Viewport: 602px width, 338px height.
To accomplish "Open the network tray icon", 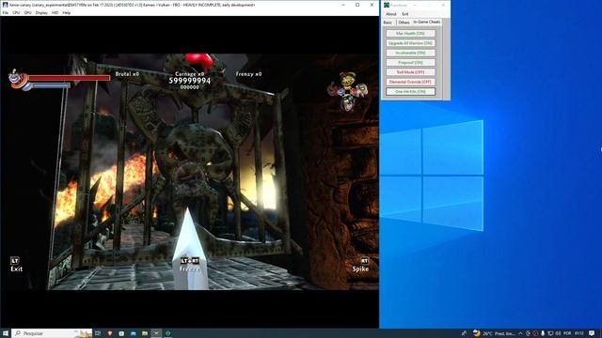I will point(550,333).
